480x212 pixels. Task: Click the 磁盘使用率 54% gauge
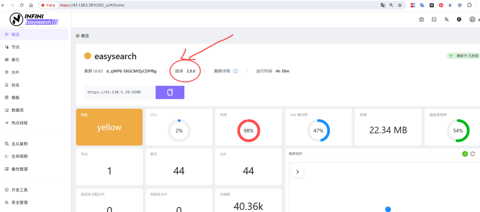point(458,131)
